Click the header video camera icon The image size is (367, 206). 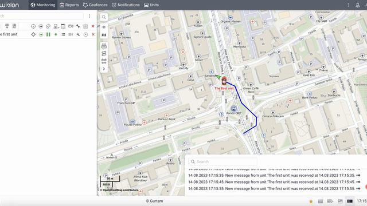point(71,26)
